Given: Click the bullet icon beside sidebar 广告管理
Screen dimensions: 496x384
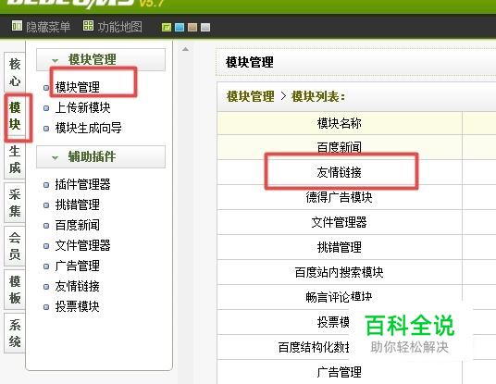Looking at the screenshot, I should pos(46,266).
